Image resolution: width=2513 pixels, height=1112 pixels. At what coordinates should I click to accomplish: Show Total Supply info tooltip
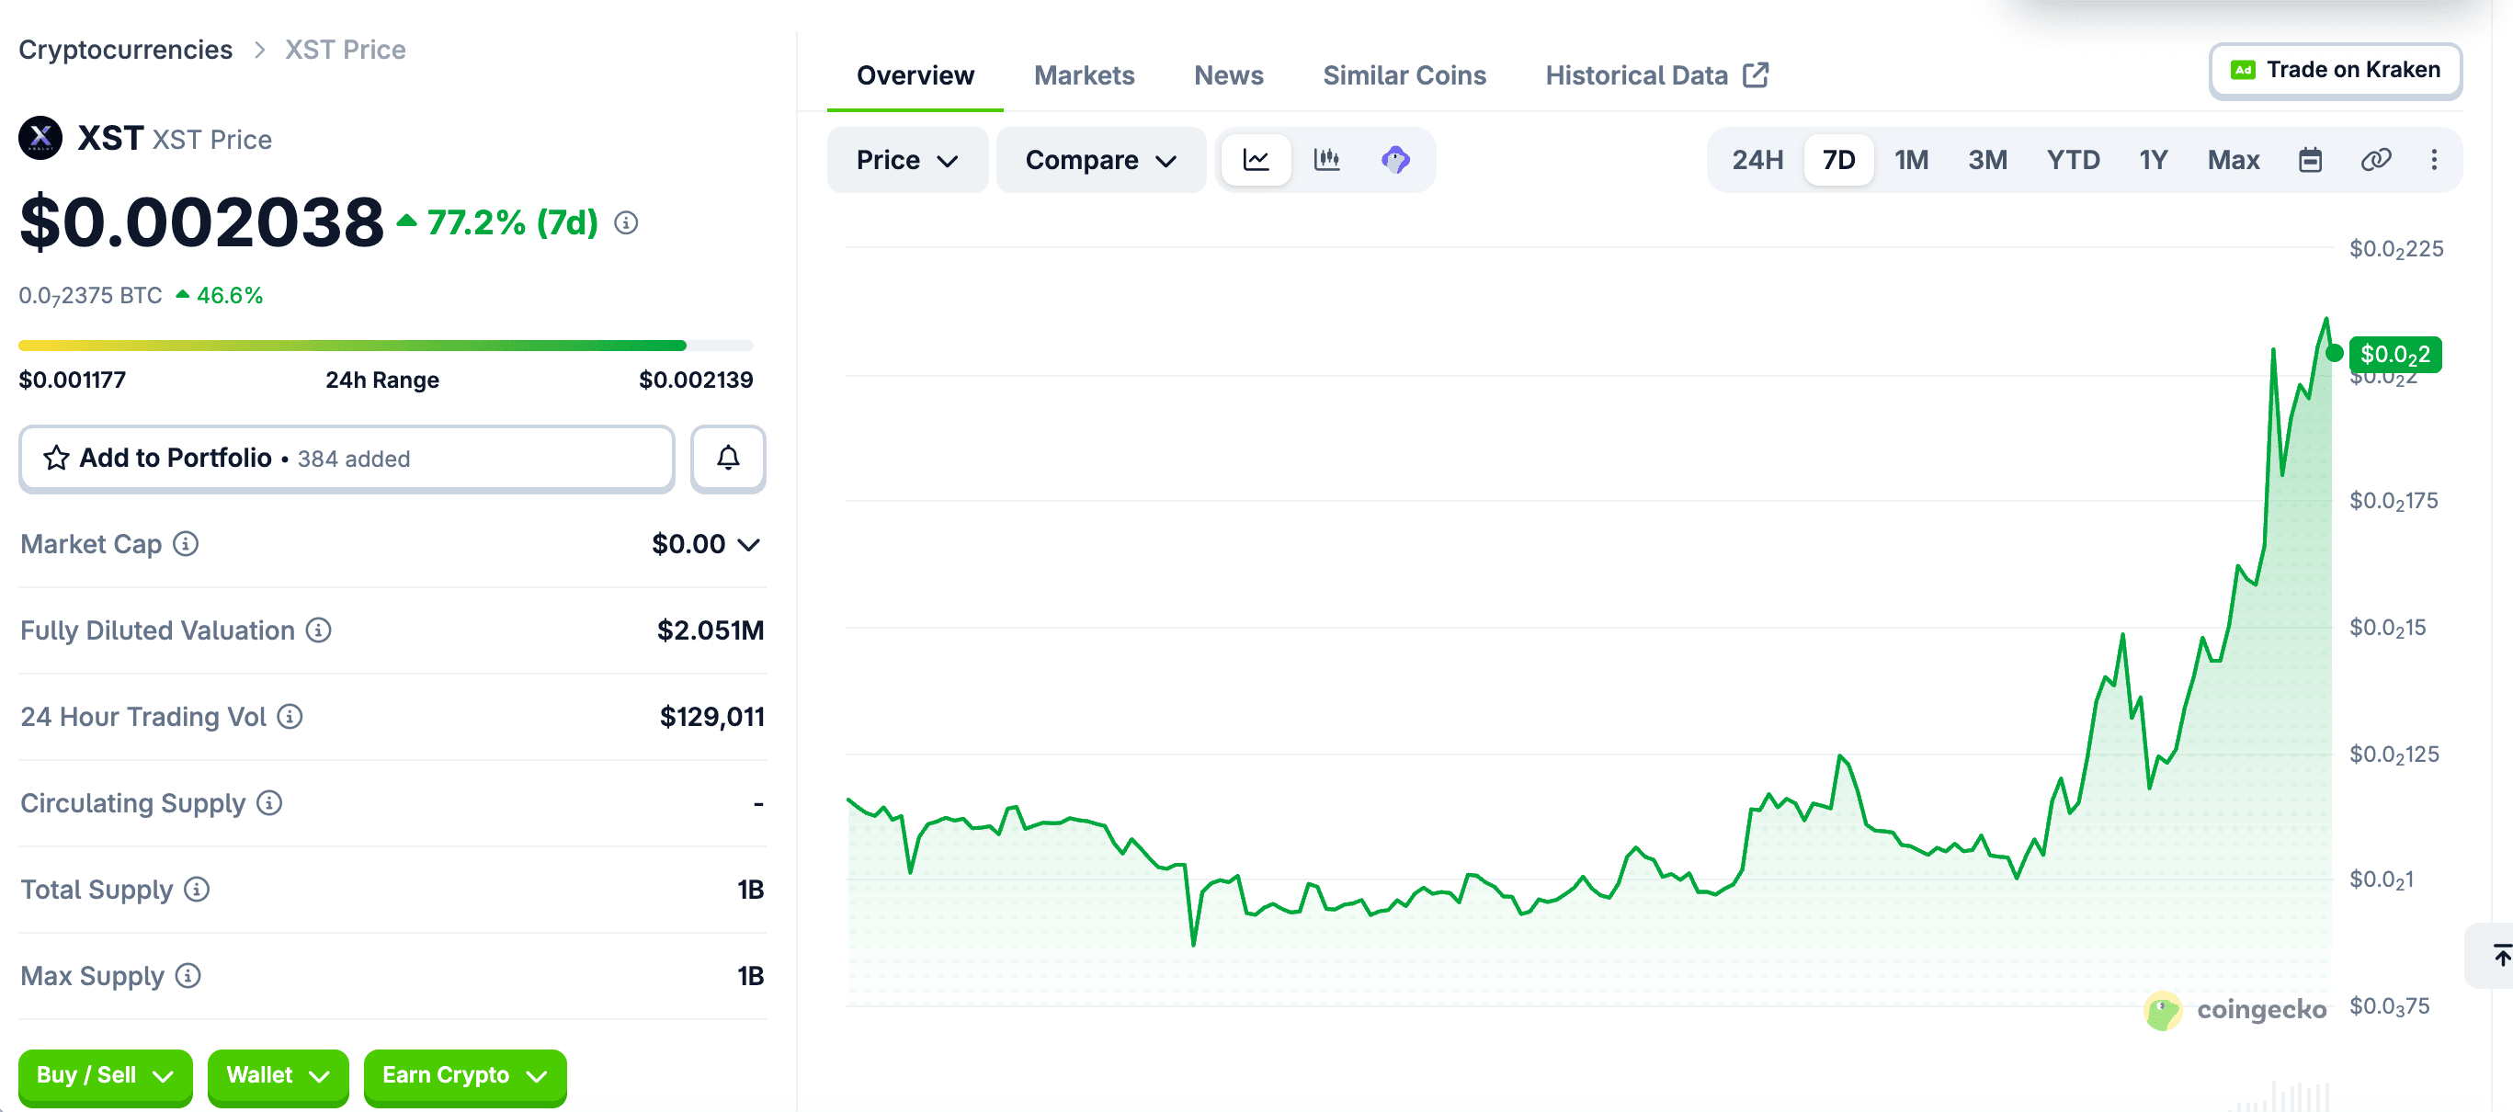[197, 890]
